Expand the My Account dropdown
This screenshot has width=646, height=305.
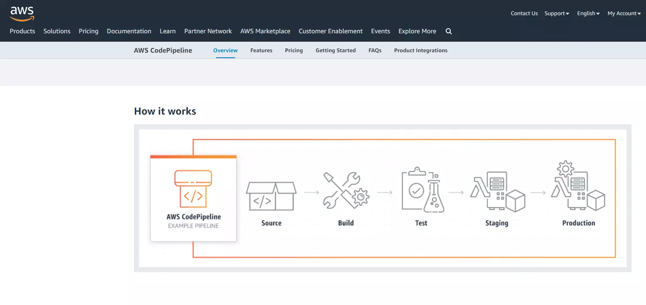pos(624,13)
